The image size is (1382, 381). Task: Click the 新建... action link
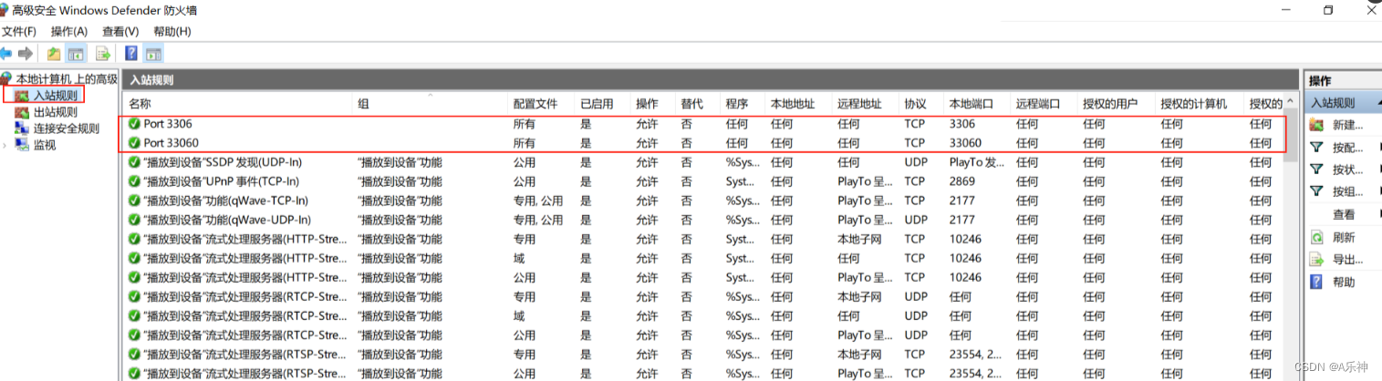click(1347, 125)
